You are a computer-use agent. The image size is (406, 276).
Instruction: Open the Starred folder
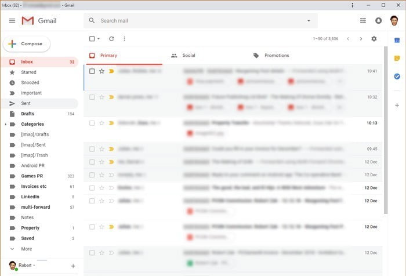pos(39,72)
